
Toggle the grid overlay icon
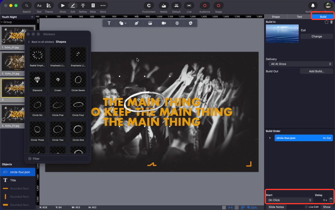click(237, 208)
